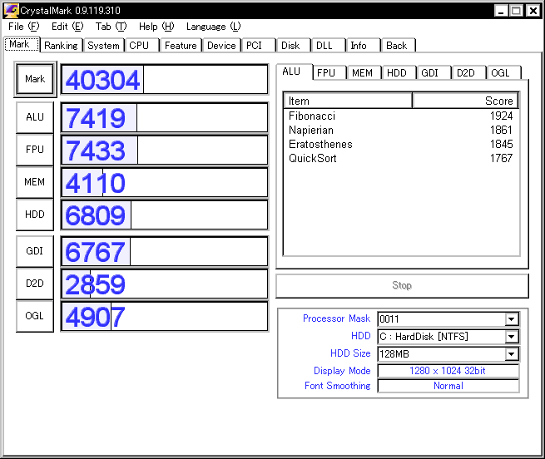
Task: Select the Napierian result row
Action: click(401, 130)
